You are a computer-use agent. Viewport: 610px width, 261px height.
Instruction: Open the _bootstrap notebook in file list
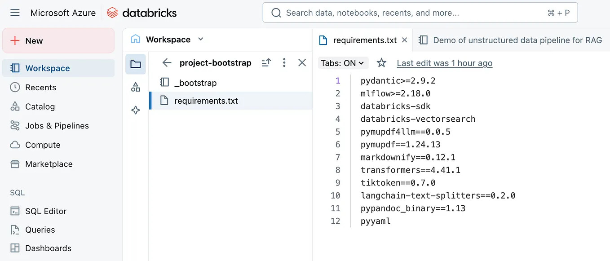click(195, 83)
